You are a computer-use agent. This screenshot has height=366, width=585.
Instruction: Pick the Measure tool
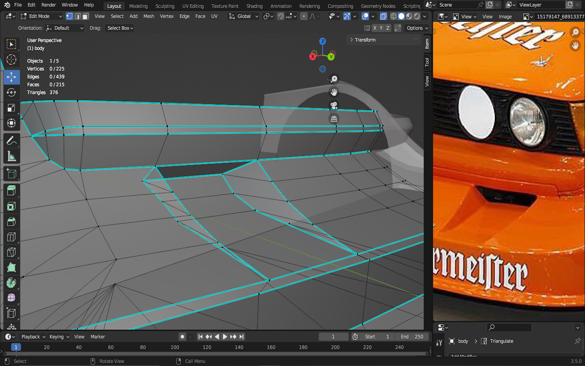tap(11, 157)
